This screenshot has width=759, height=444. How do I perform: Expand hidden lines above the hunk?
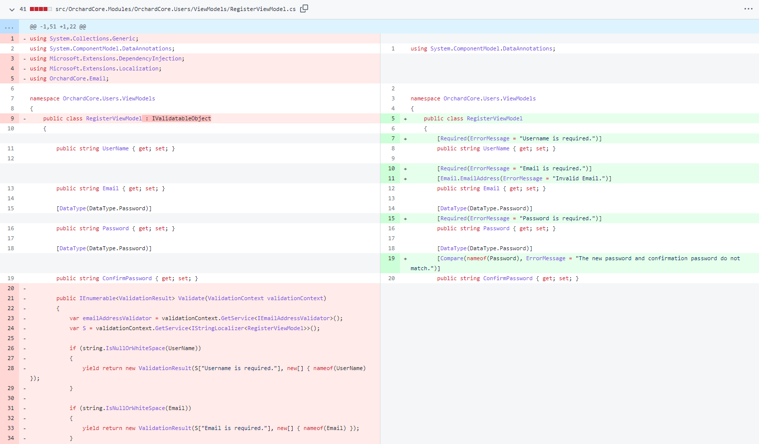tap(9, 27)
